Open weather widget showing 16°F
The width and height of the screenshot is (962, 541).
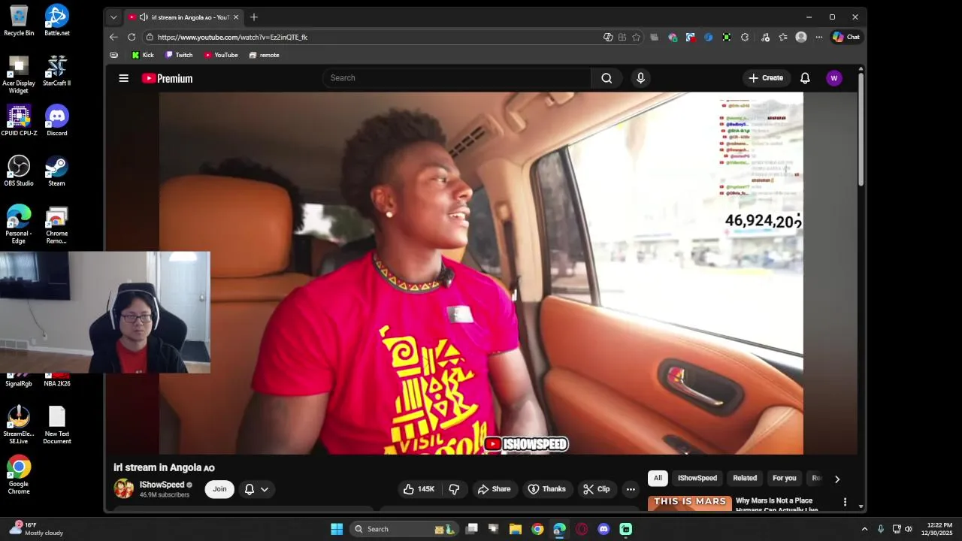(x=36, y=529)
